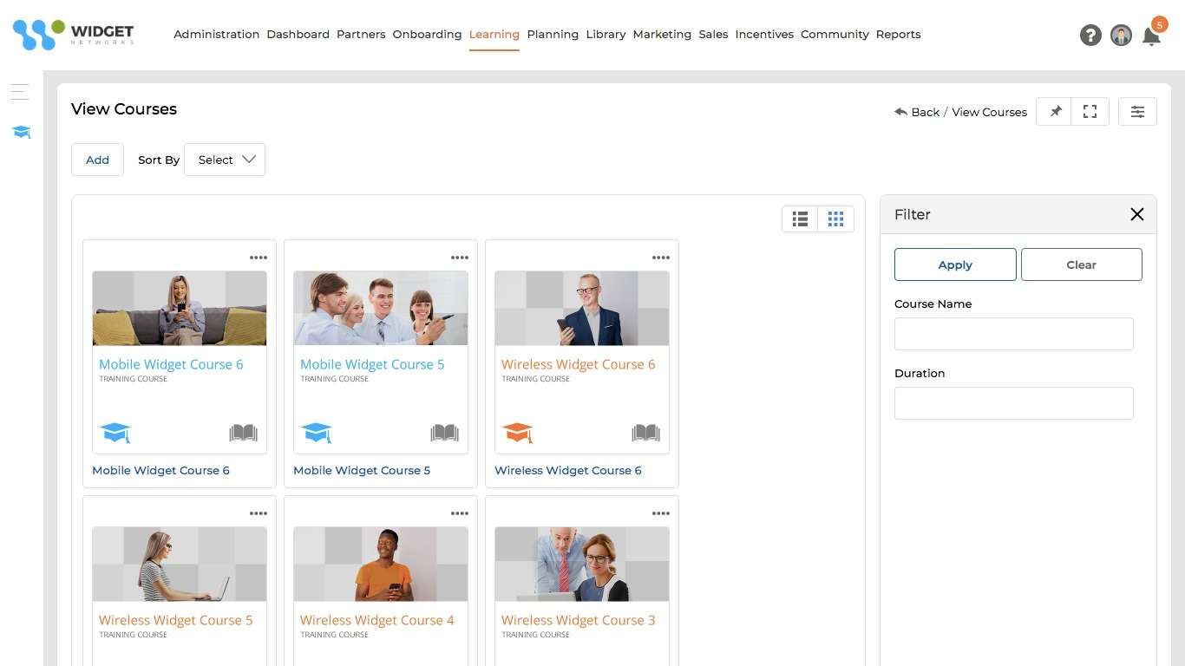
Task: Toggle the hamburger menu in the sidebar
Action: pyautogui.click(x=19, y=91)
